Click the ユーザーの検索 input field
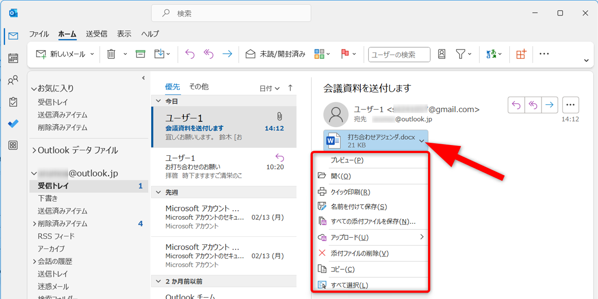This screenshot has height=299, width=598. pos(399,54)
